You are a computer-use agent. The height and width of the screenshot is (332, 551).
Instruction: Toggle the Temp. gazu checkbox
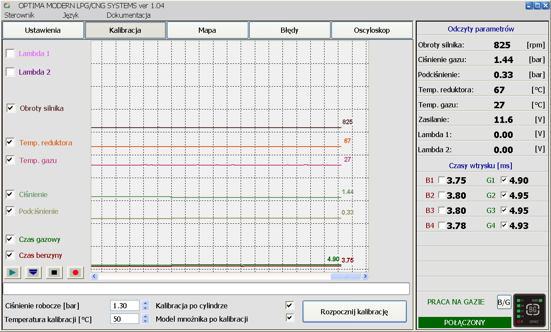(10, 160)
